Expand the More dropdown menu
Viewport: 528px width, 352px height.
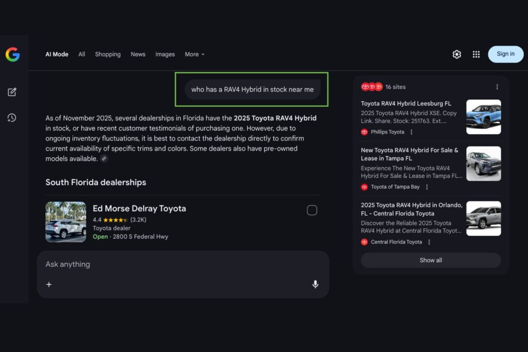tap(194, 54)
